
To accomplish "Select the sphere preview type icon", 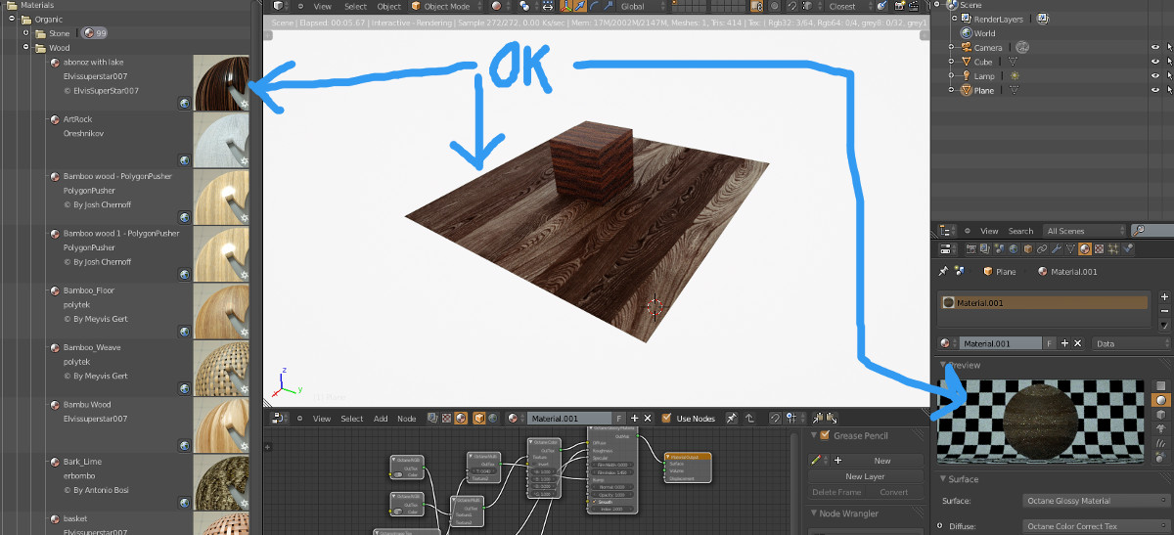I will tap(1161, 400).
